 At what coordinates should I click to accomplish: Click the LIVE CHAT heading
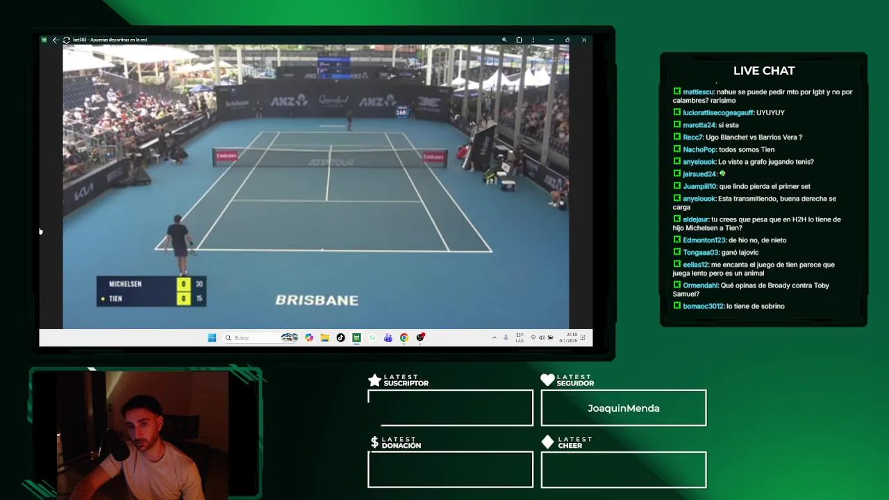click(764, 71)
